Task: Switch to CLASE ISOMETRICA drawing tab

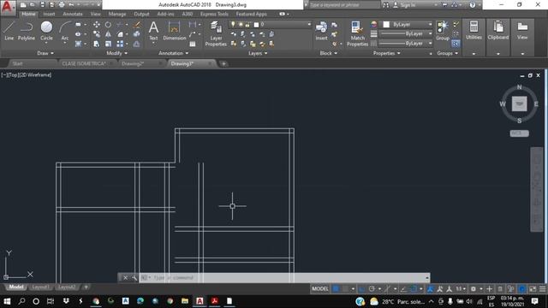Action: (84, 63)
